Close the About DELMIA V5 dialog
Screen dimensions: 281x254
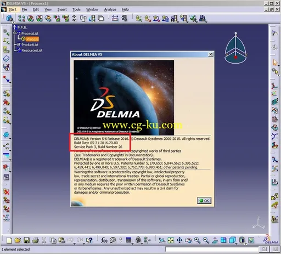[x=211, y=54]
